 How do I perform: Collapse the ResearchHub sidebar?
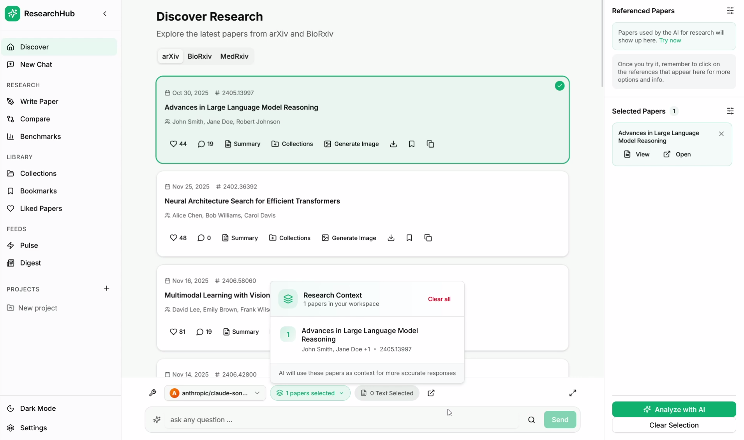tap(105, 14)
